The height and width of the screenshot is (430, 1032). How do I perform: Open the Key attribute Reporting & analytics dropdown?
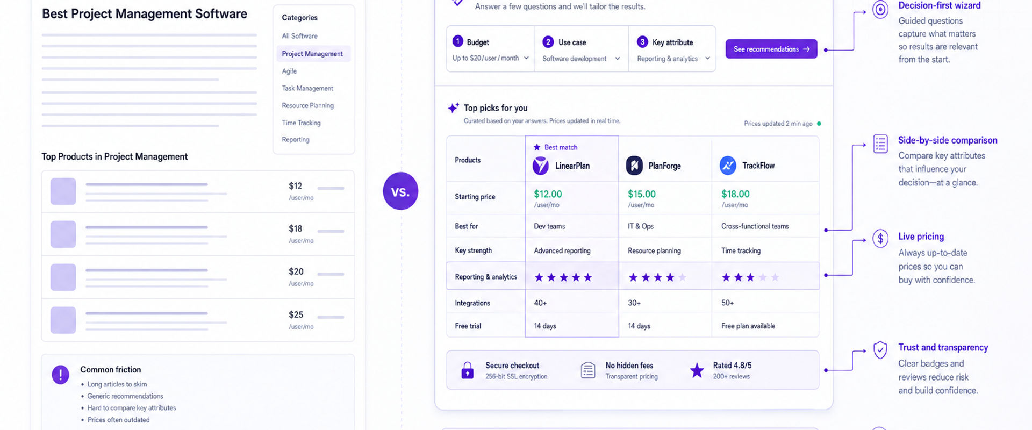673,59
